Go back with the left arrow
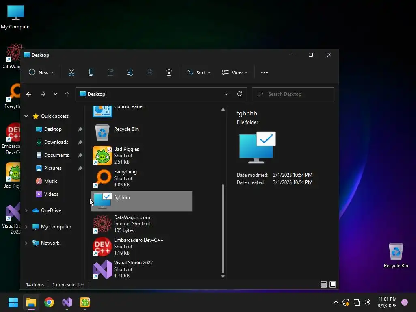This screenshot has height=312, width=416. pyautogui.click(x=29, y=94)
